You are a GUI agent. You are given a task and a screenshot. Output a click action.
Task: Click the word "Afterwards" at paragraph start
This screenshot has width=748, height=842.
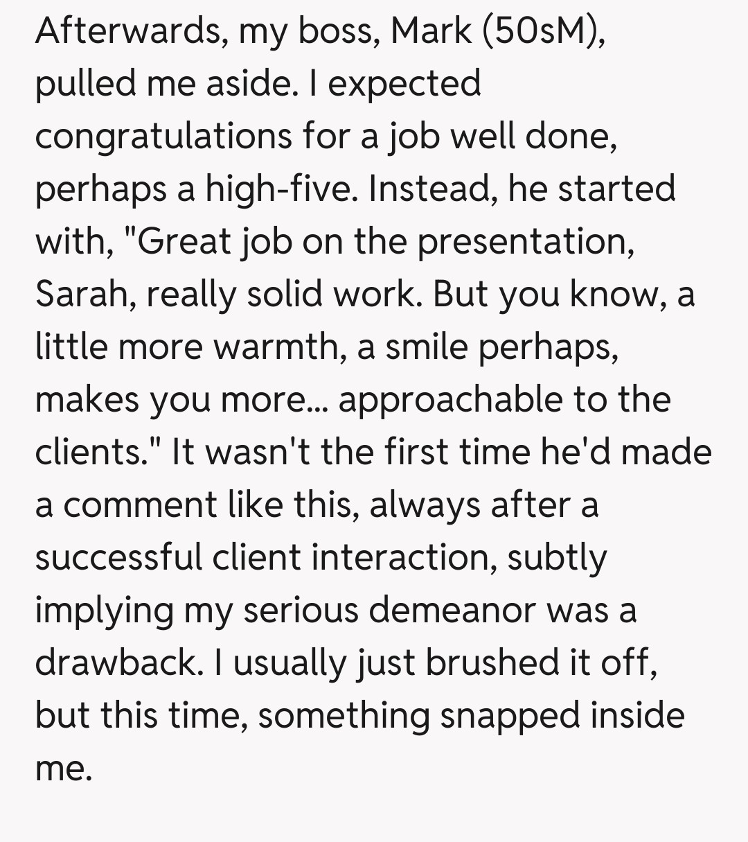click(x=128, y=31)
